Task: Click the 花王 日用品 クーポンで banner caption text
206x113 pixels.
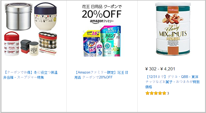Action: 102,7
